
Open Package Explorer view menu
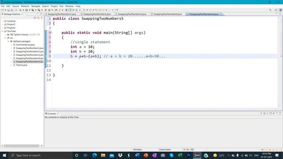[42, 18]
